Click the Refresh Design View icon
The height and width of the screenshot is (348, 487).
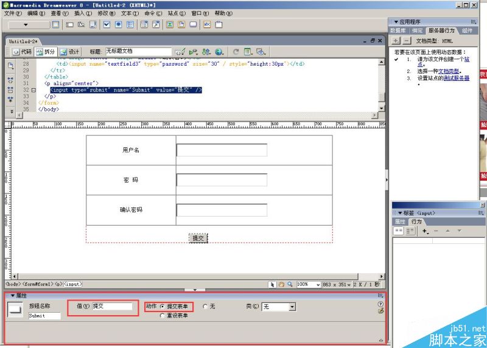(x=236, y=52)
